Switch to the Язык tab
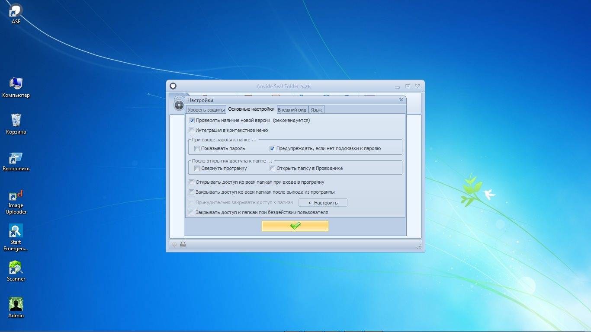The width and height of the screenshot is (591, 332). [316, 110]
